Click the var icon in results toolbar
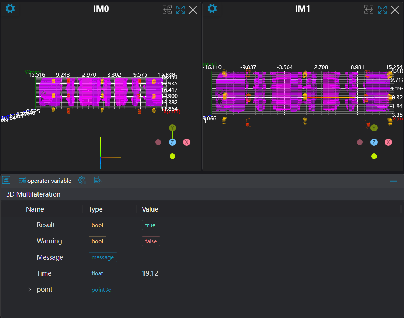The width and height of the screenshot is (404, 318). (x=6, y=181)
